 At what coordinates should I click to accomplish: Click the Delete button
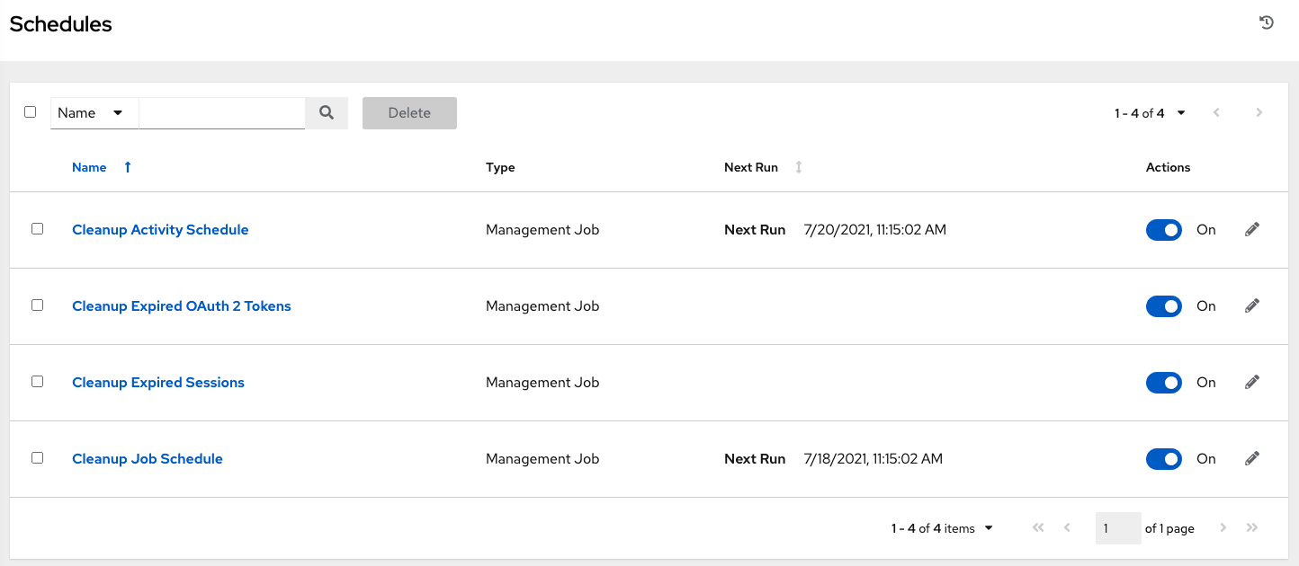pos(409,112)
